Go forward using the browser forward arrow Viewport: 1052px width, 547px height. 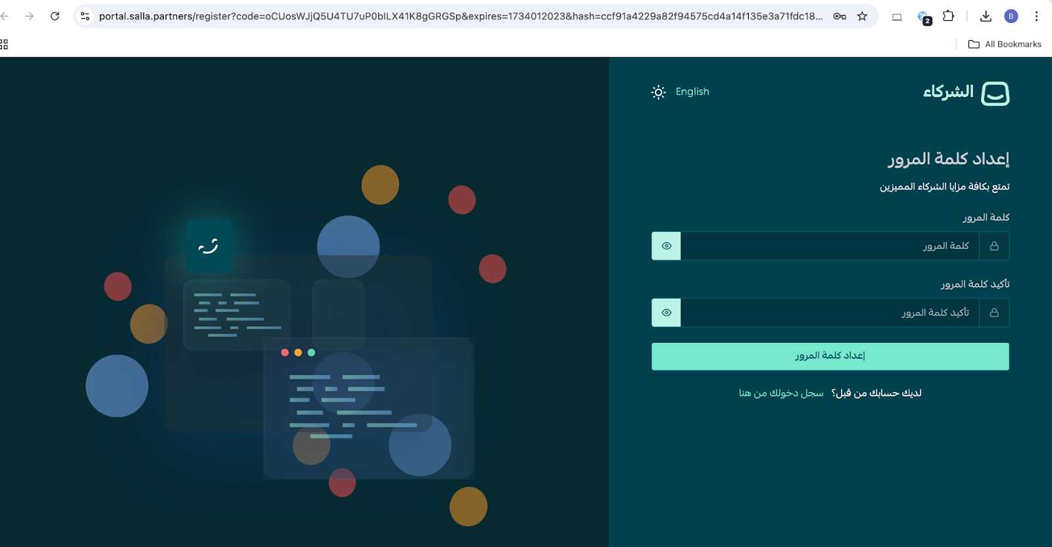30,16
